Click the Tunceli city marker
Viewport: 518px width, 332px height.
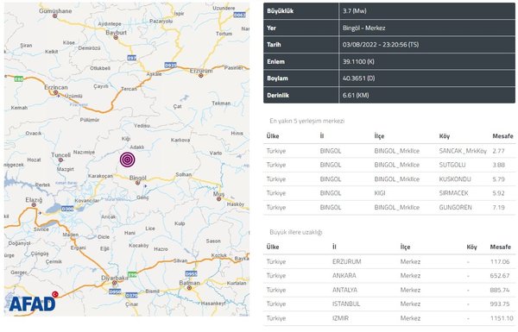60,160
